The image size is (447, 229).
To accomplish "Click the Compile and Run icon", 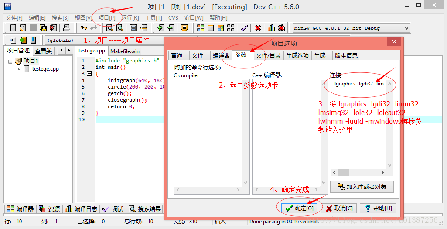I will coord(221,27).
